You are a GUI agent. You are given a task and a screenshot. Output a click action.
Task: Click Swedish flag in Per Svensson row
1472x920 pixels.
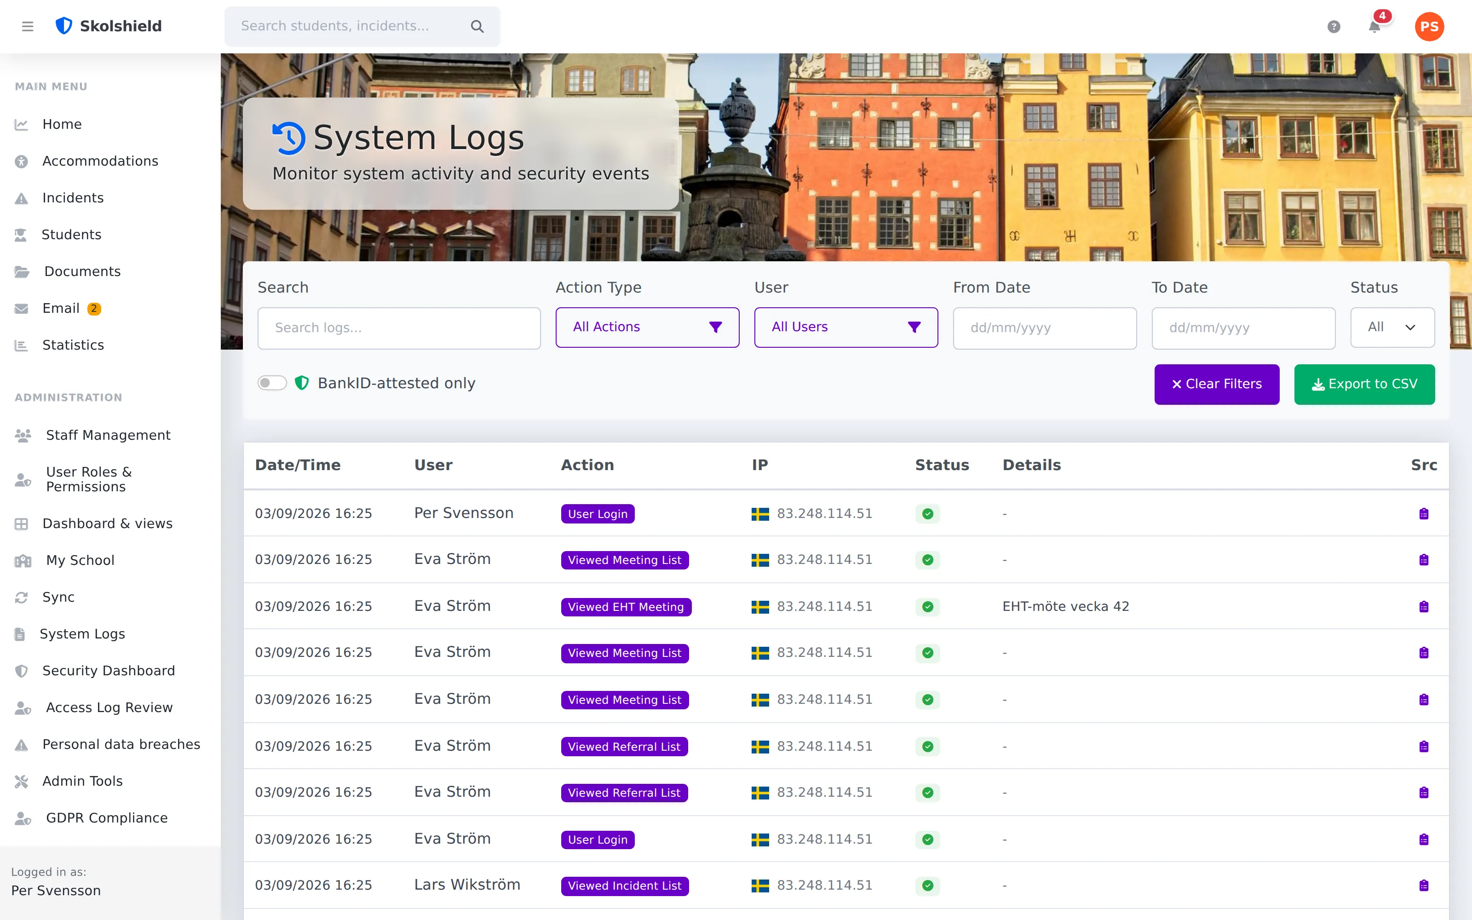(x=760, y=514)
